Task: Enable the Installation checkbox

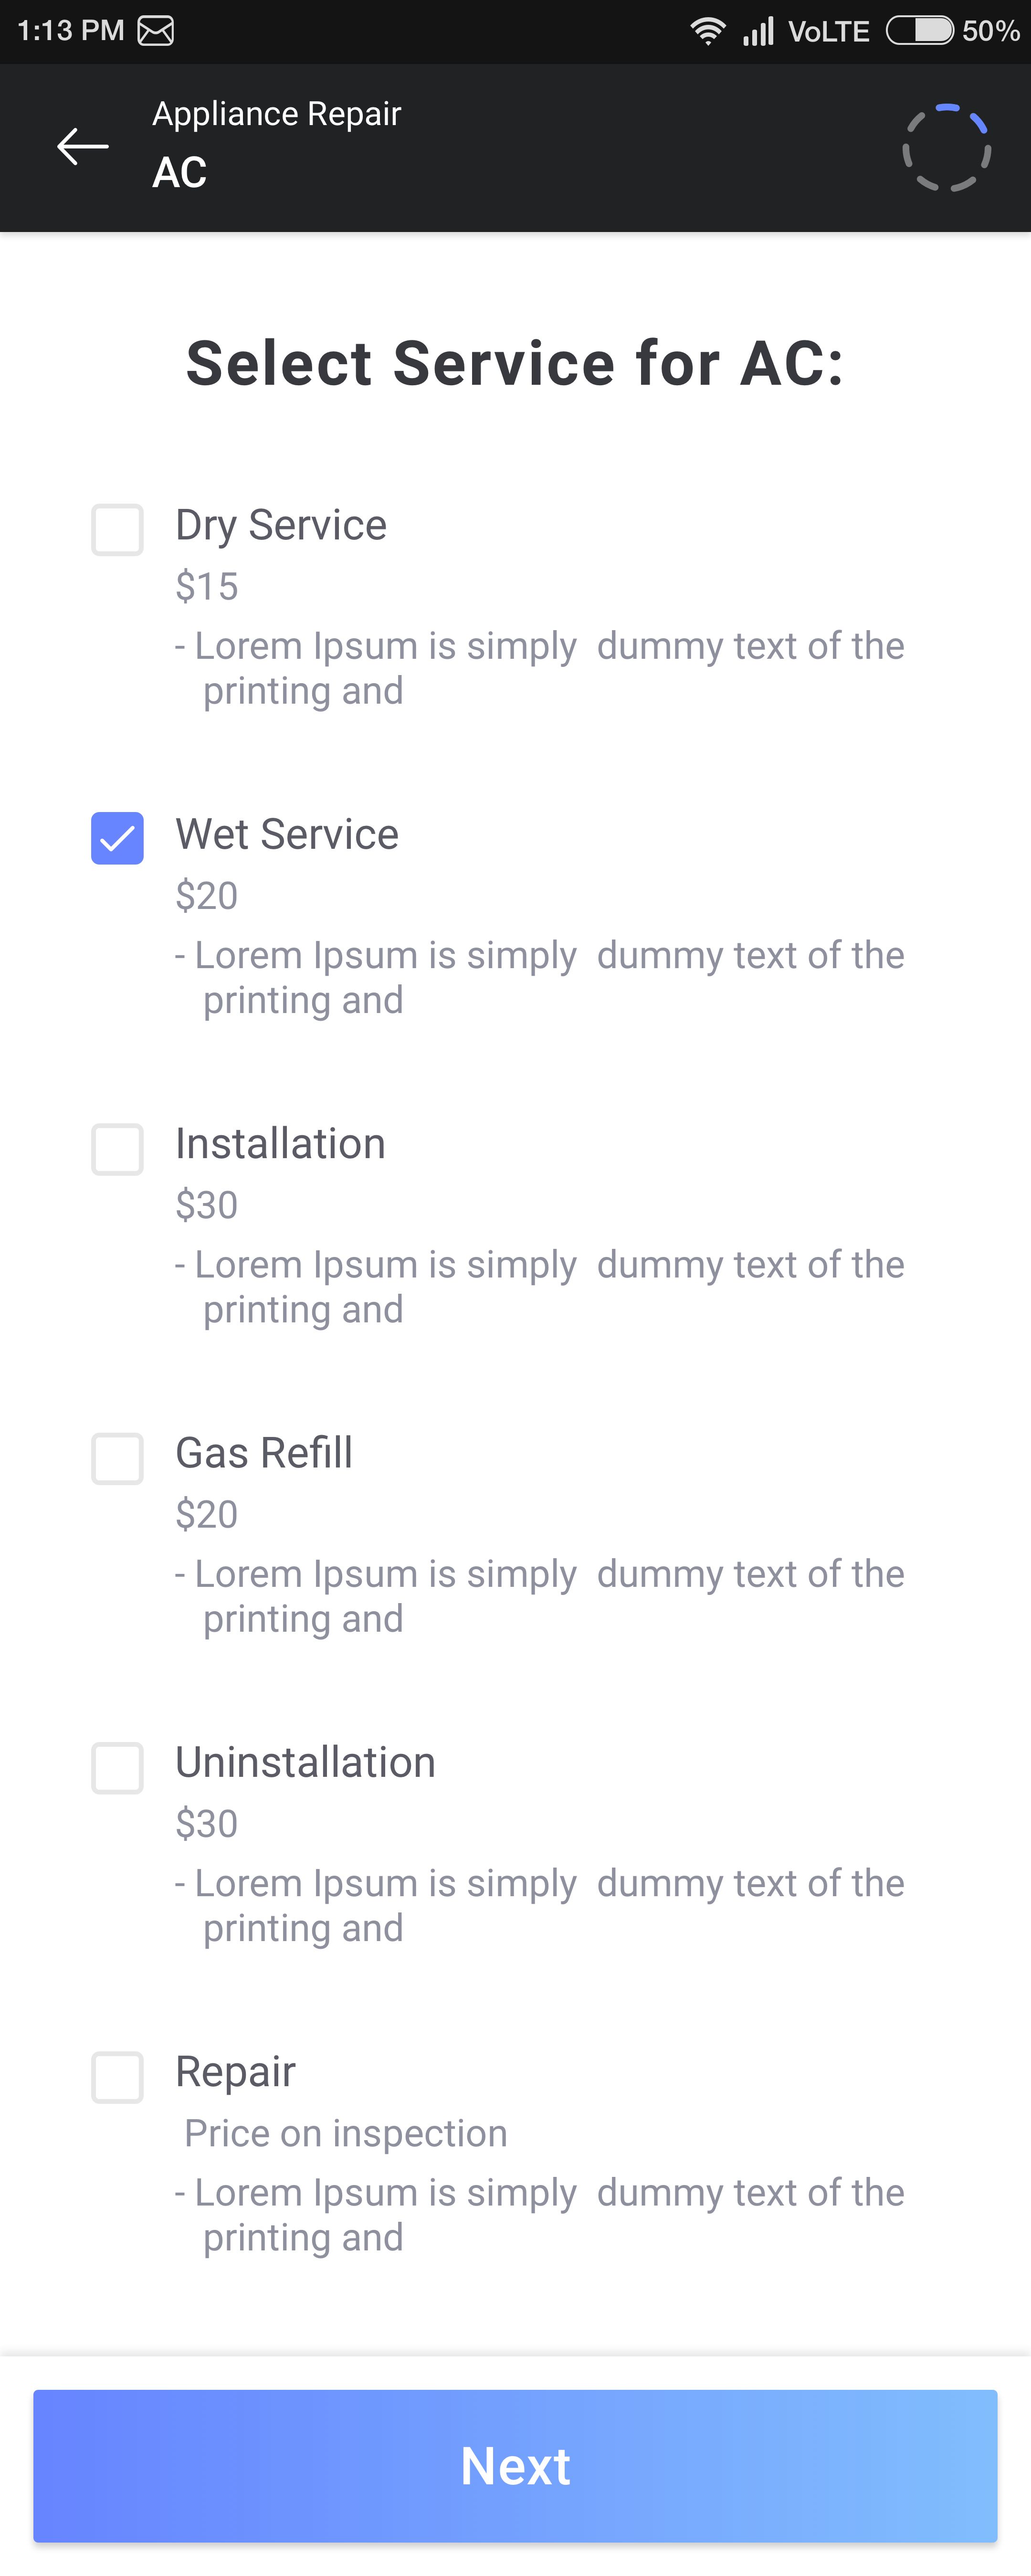Action: pos(117,1148)
